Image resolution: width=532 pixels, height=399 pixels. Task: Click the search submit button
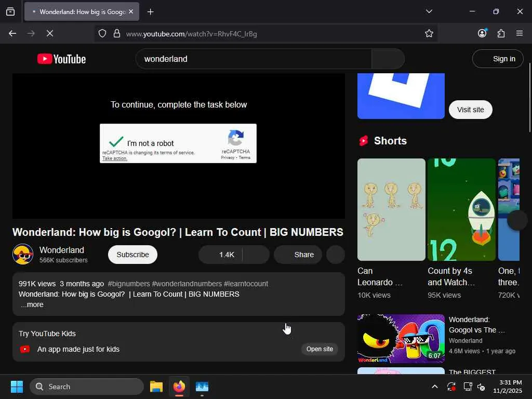click(388, 59)
